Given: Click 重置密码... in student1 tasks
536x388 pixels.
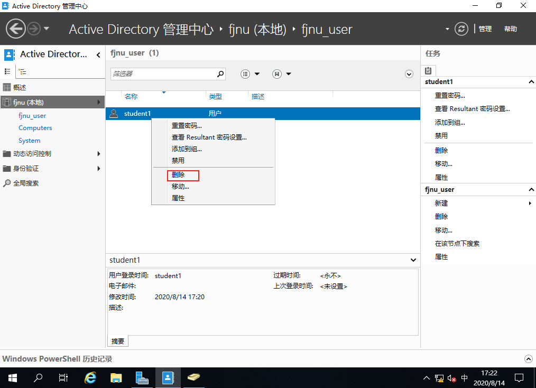Looking at the screenshot, I should [x=450, y=95].
